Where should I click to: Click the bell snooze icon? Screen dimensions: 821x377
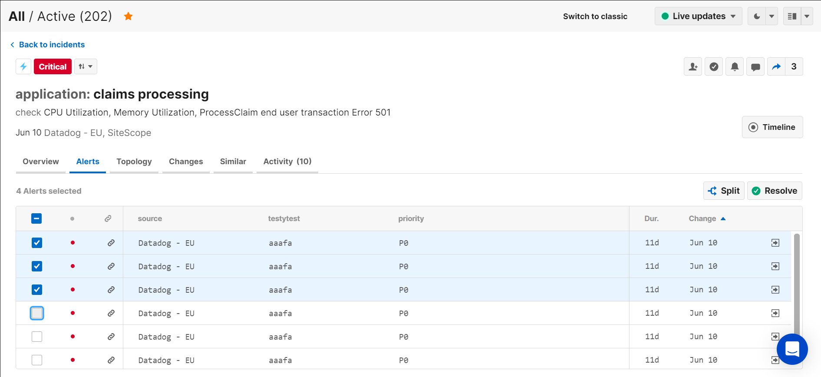[x=734, y=66]
